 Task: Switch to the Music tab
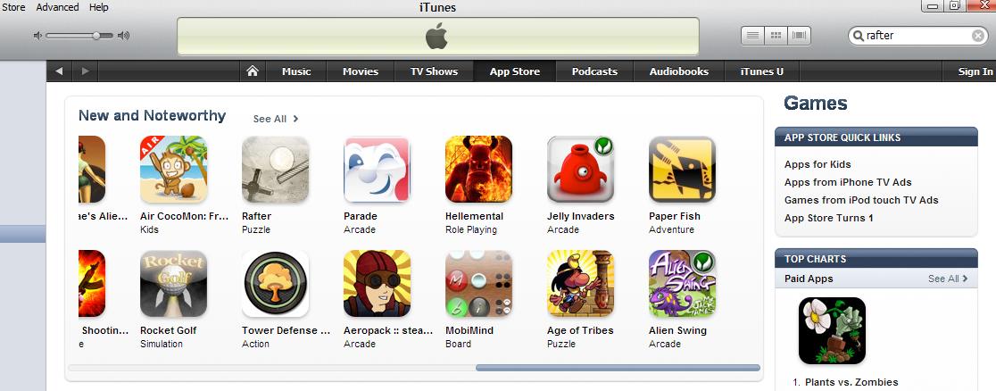[296, 71]
